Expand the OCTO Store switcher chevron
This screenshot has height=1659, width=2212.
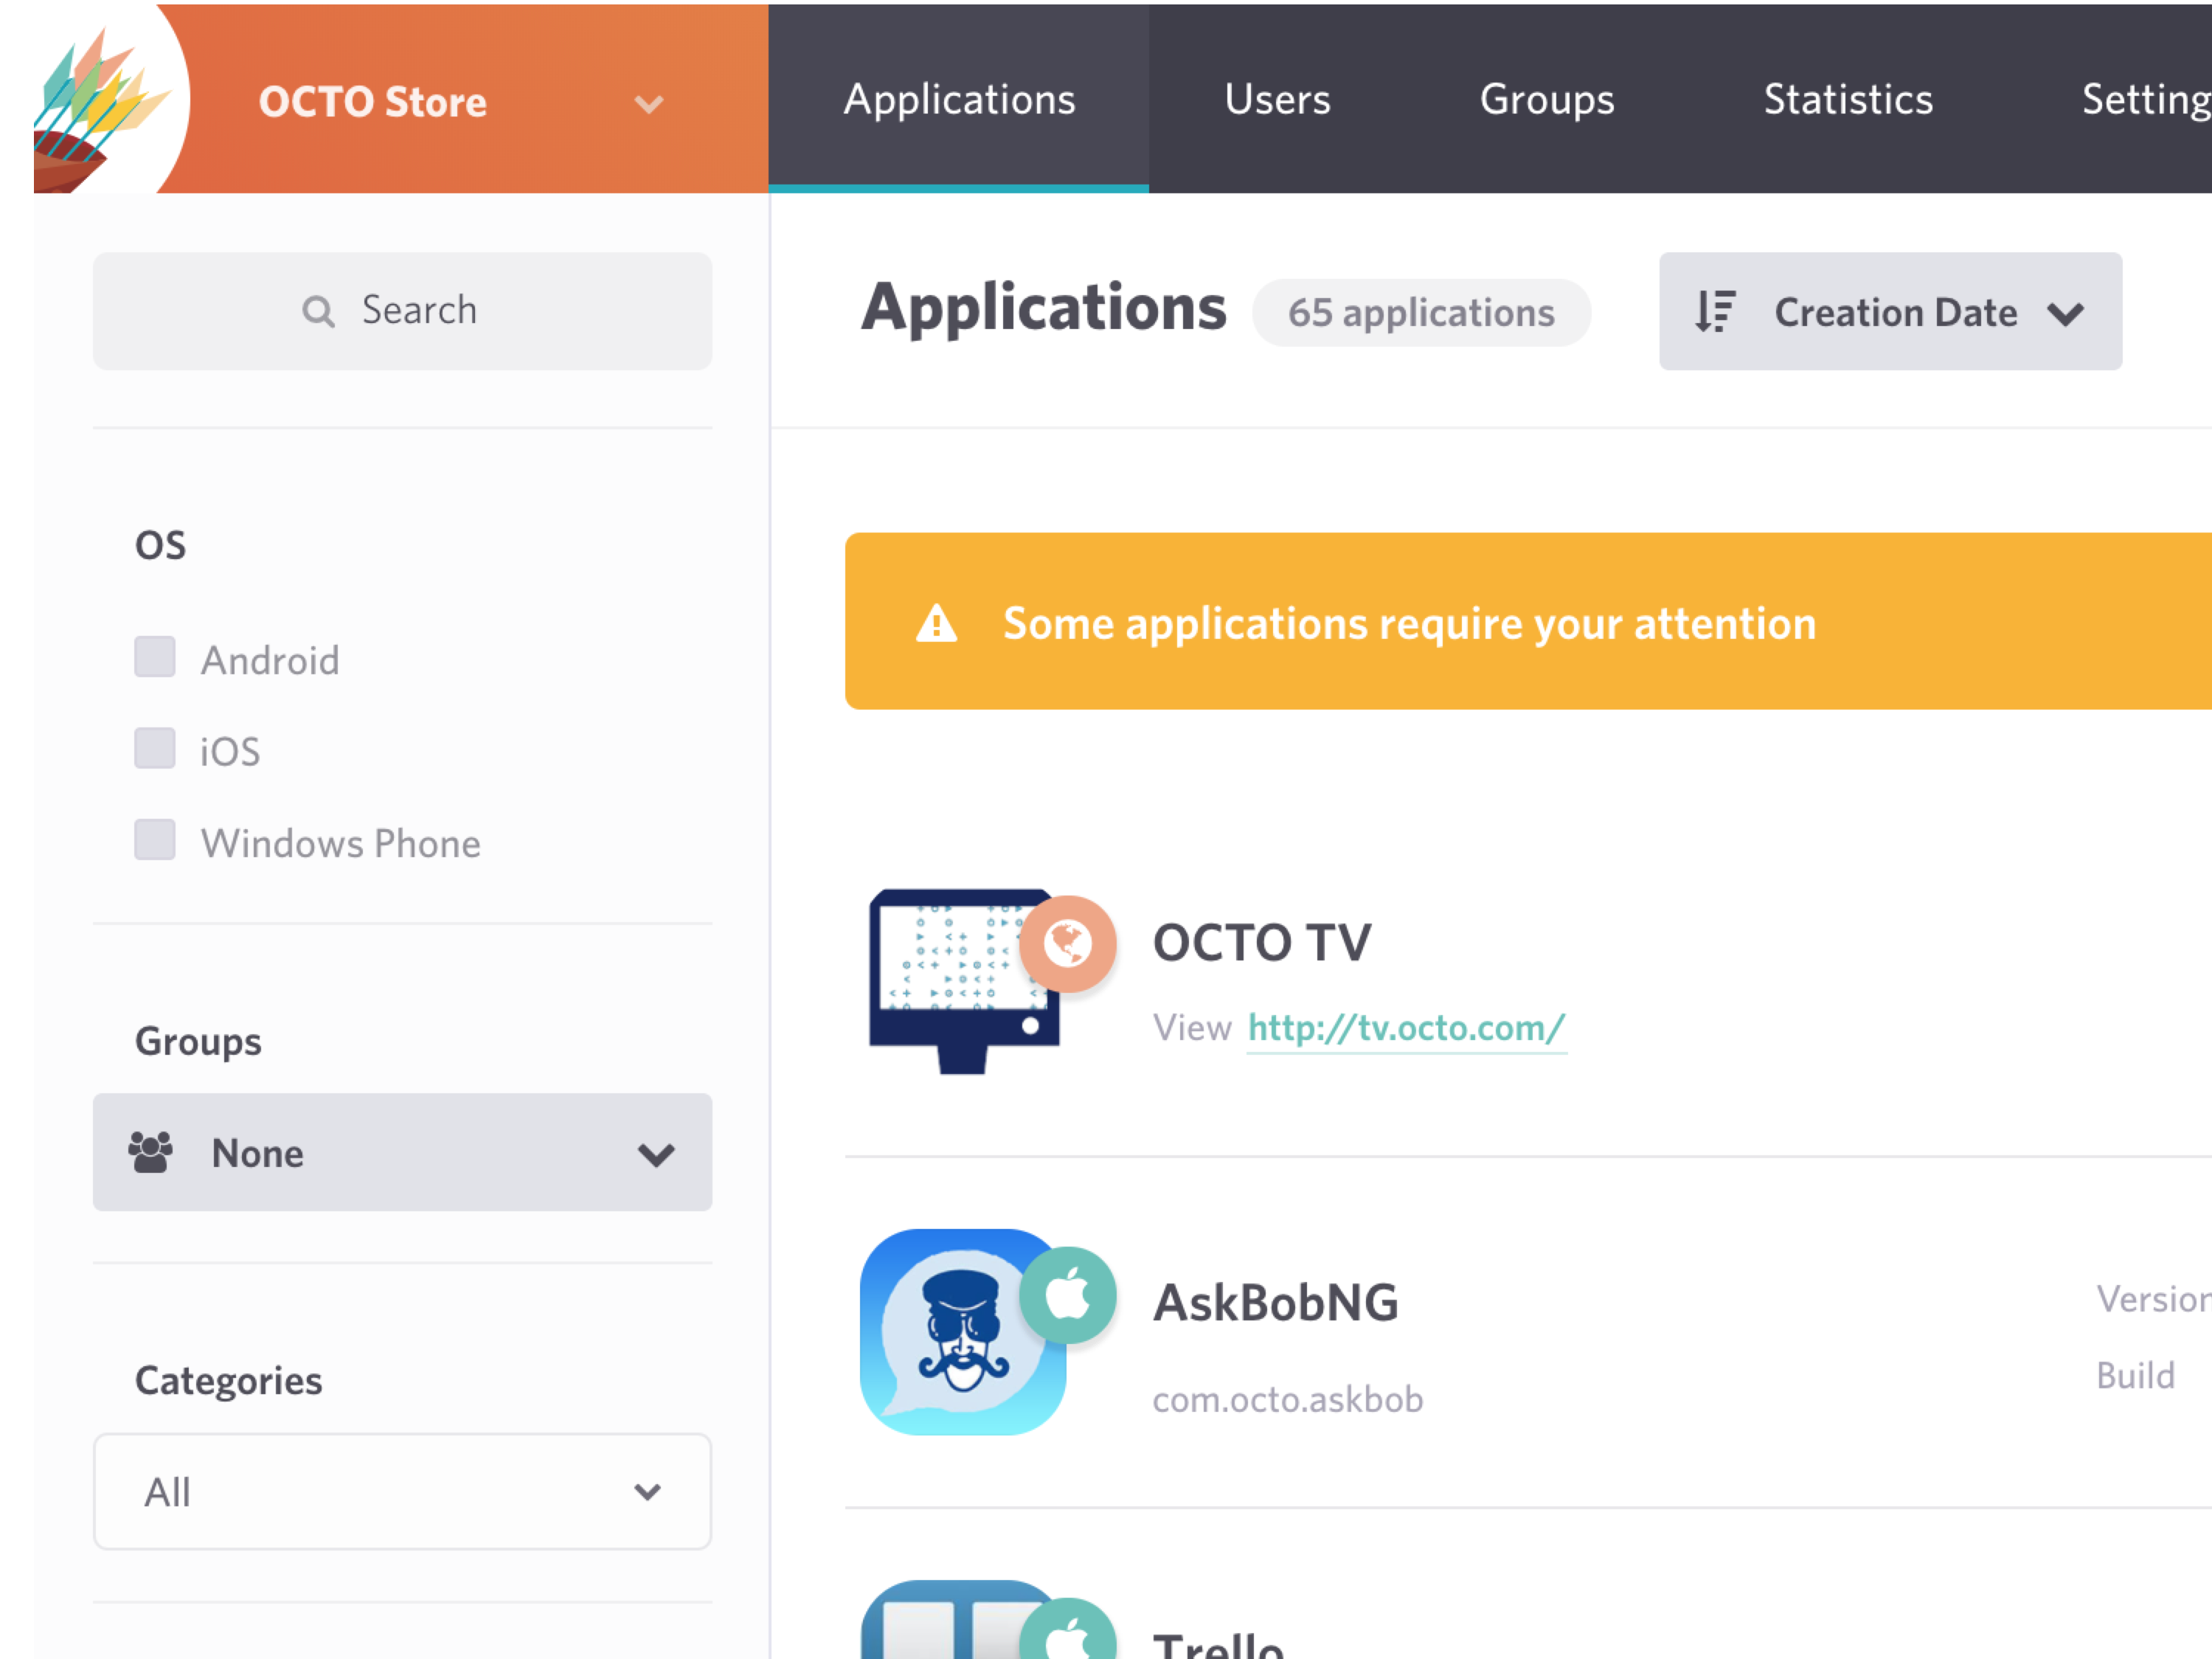tap(649, 104)
